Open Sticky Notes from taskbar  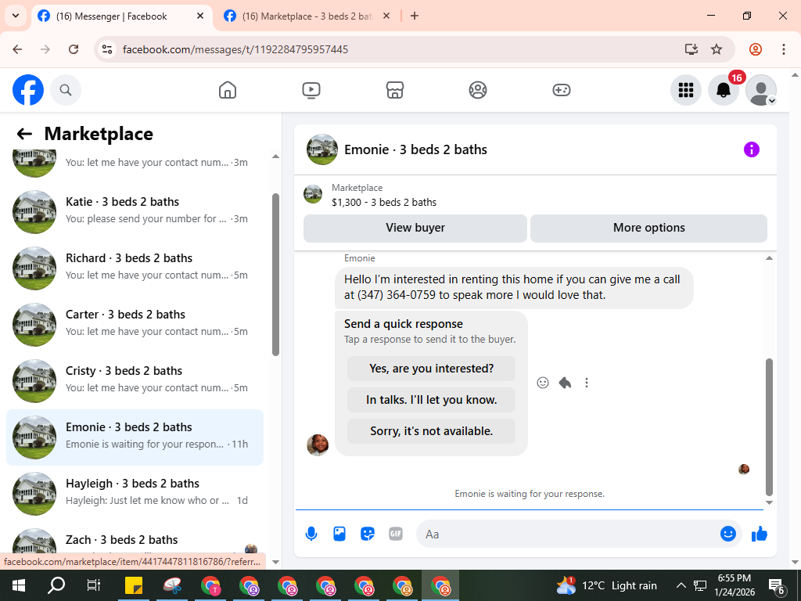(x=134, y=585)
